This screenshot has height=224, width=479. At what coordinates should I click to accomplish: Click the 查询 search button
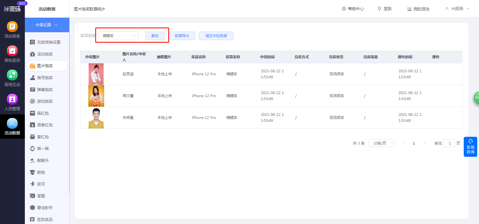tap(155, 36)
